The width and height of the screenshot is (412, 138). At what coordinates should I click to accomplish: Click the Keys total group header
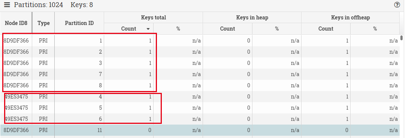(x=154, y=18)
